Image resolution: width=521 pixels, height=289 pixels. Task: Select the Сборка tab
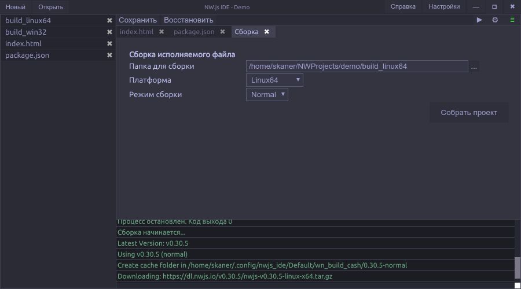[247, 32]
